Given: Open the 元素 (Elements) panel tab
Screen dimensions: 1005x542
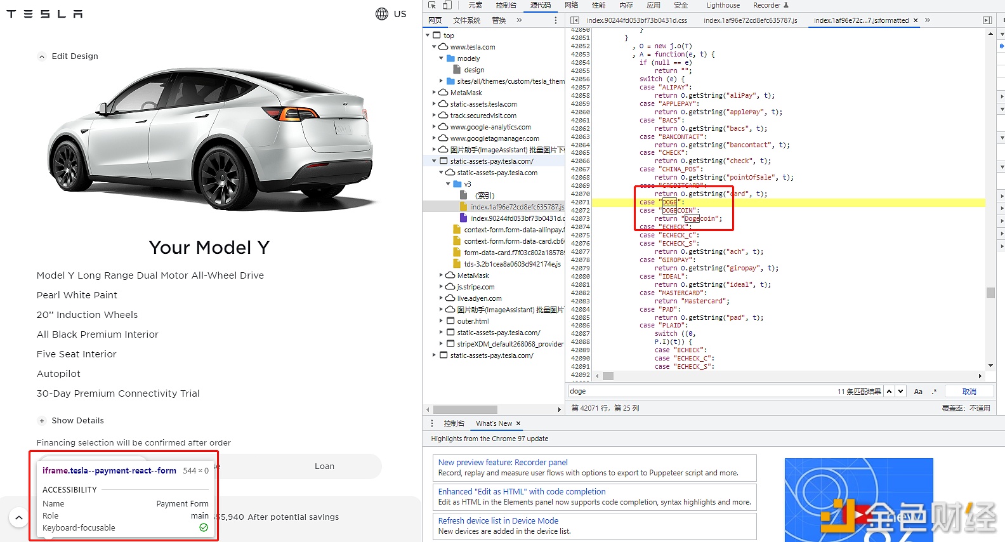Looking at the screenshot, I should (475, 5).
